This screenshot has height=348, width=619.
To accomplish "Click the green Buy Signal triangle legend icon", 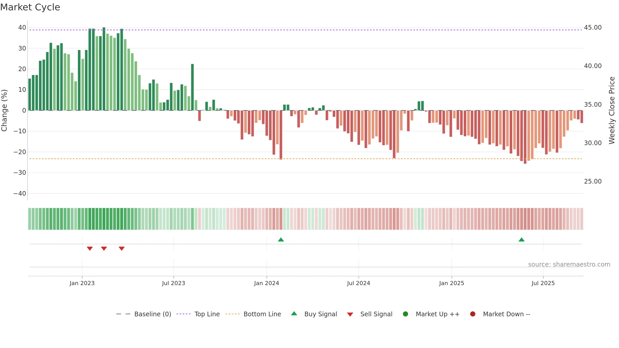I will [x=294, y=313].
